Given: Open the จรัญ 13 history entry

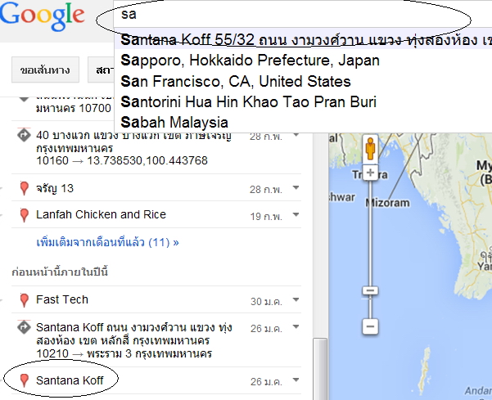Looking at the screenshot, I should pos(55,188).
